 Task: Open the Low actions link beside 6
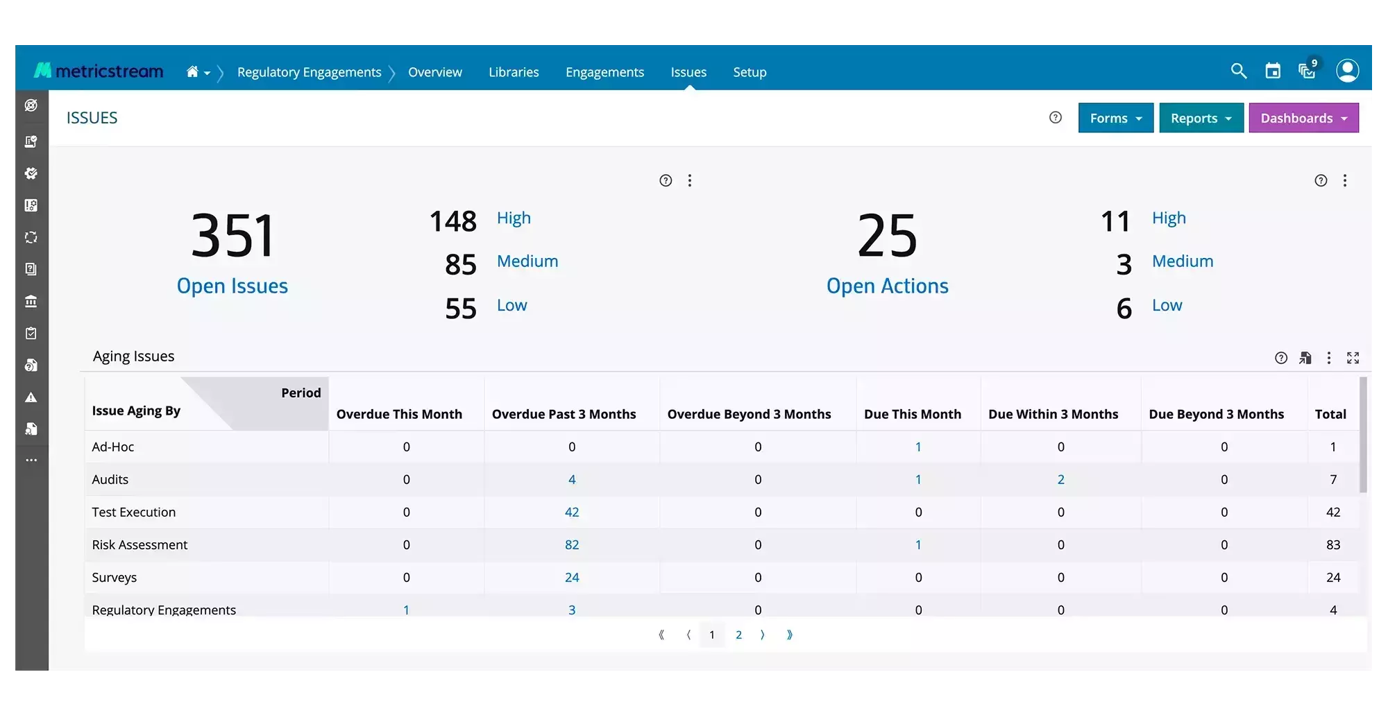pos(1167,305)
